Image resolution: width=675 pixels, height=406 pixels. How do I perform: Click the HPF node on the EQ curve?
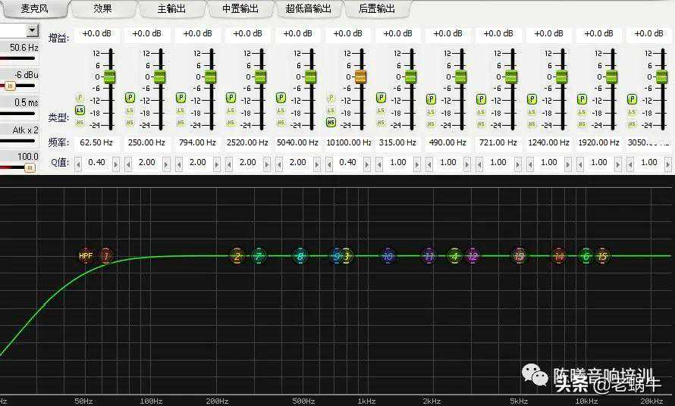coord(85,256)
